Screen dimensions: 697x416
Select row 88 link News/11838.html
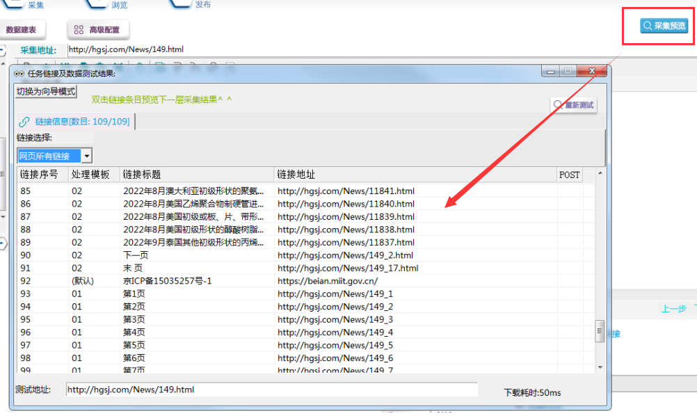(306, 230)
